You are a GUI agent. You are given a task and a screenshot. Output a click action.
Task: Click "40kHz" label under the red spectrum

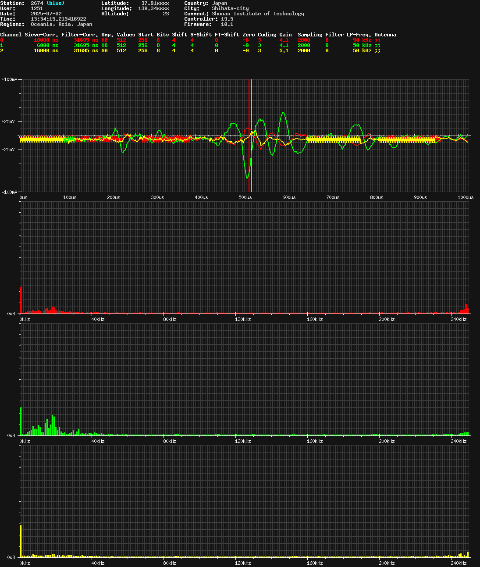(x=98, y=319)
